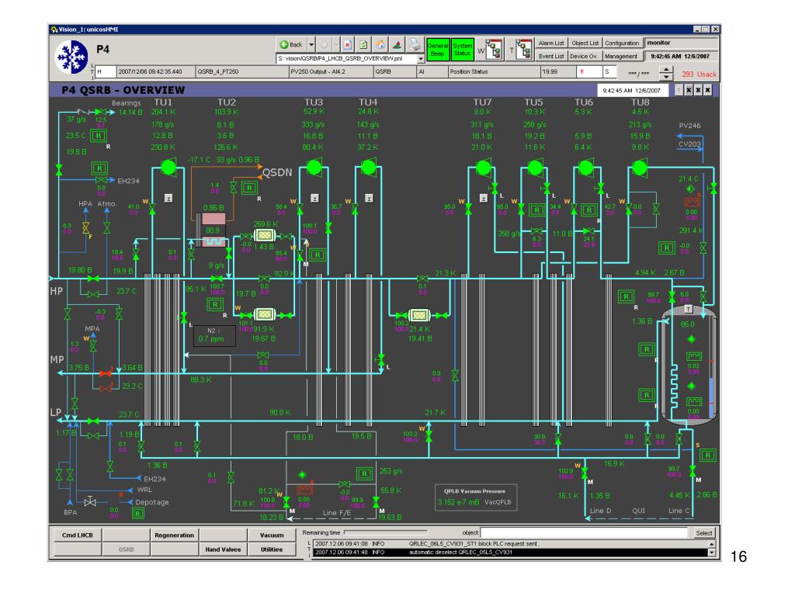Select the TU4 turbine green circle
Image resolution: width=795 pixels, height=596 pixels.
[369, 167]
